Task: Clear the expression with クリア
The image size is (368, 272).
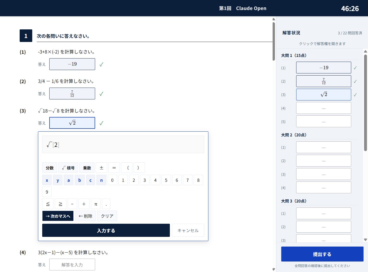Action: [107, 216]
